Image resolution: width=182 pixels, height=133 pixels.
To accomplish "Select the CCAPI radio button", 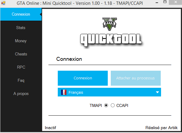I will pos(113,105).
